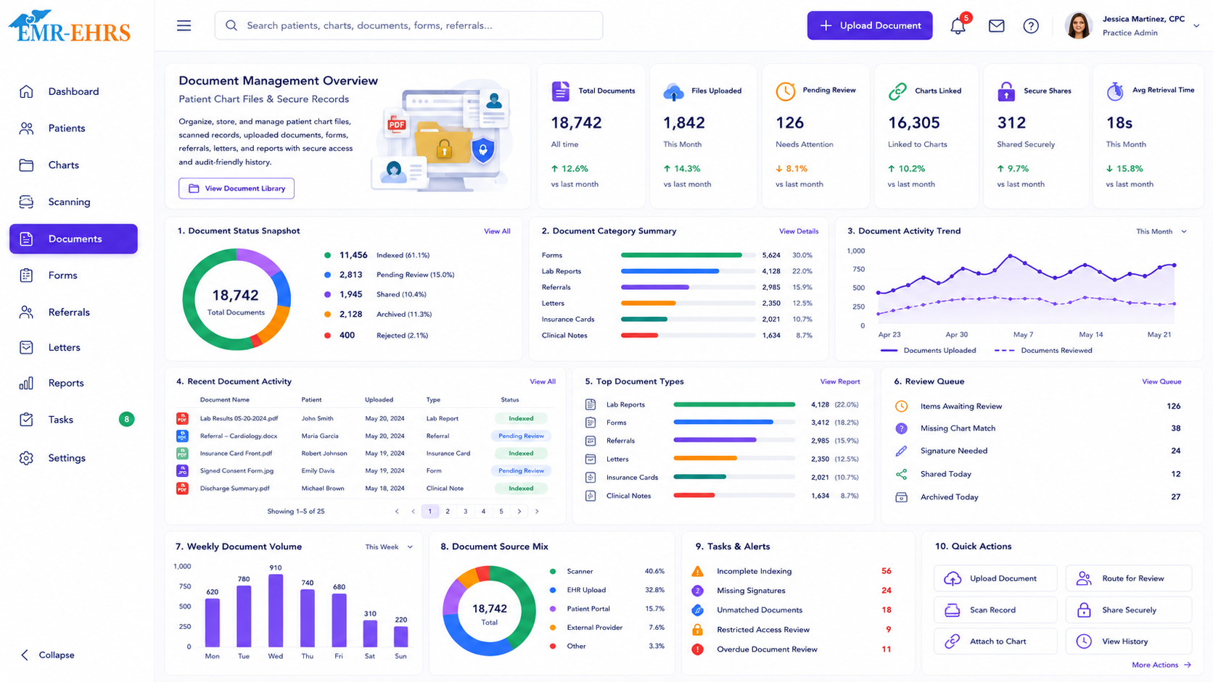Open Settings in the sidebar
Viewport: 1213px width, 682px height.
pos(73,458)
